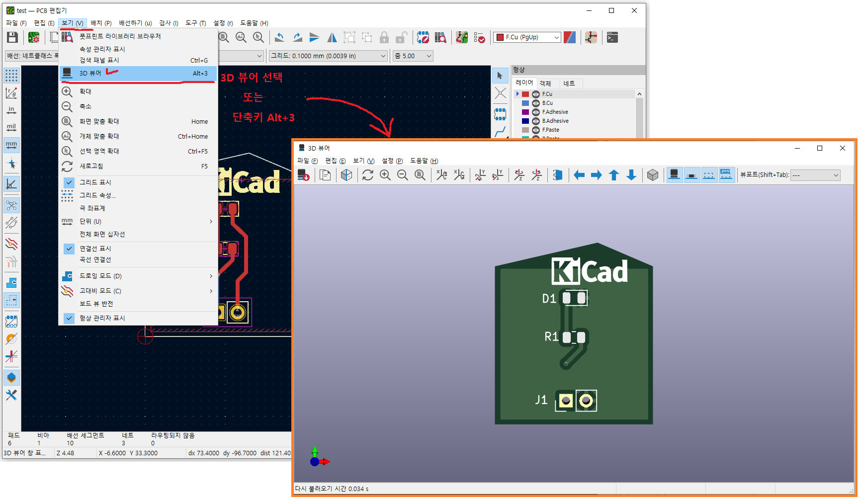The width and height of the screenshot is (860, 500).
Task: Zoom out within the 3D viewer toolbar
Action: [x=403, y=175]
